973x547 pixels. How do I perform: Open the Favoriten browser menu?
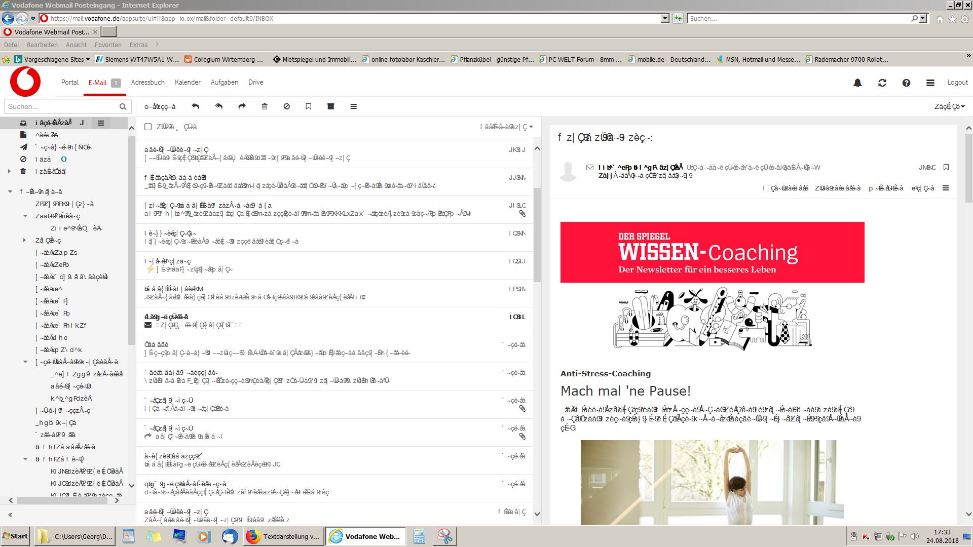click(108, 45)
